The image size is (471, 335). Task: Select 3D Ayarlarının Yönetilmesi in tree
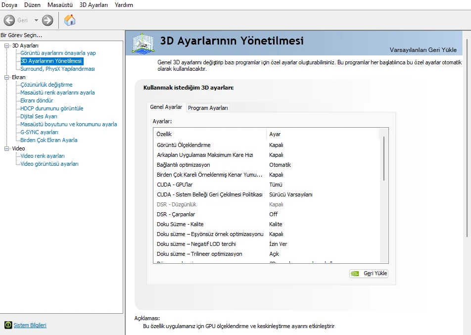[x=51, y=61]
